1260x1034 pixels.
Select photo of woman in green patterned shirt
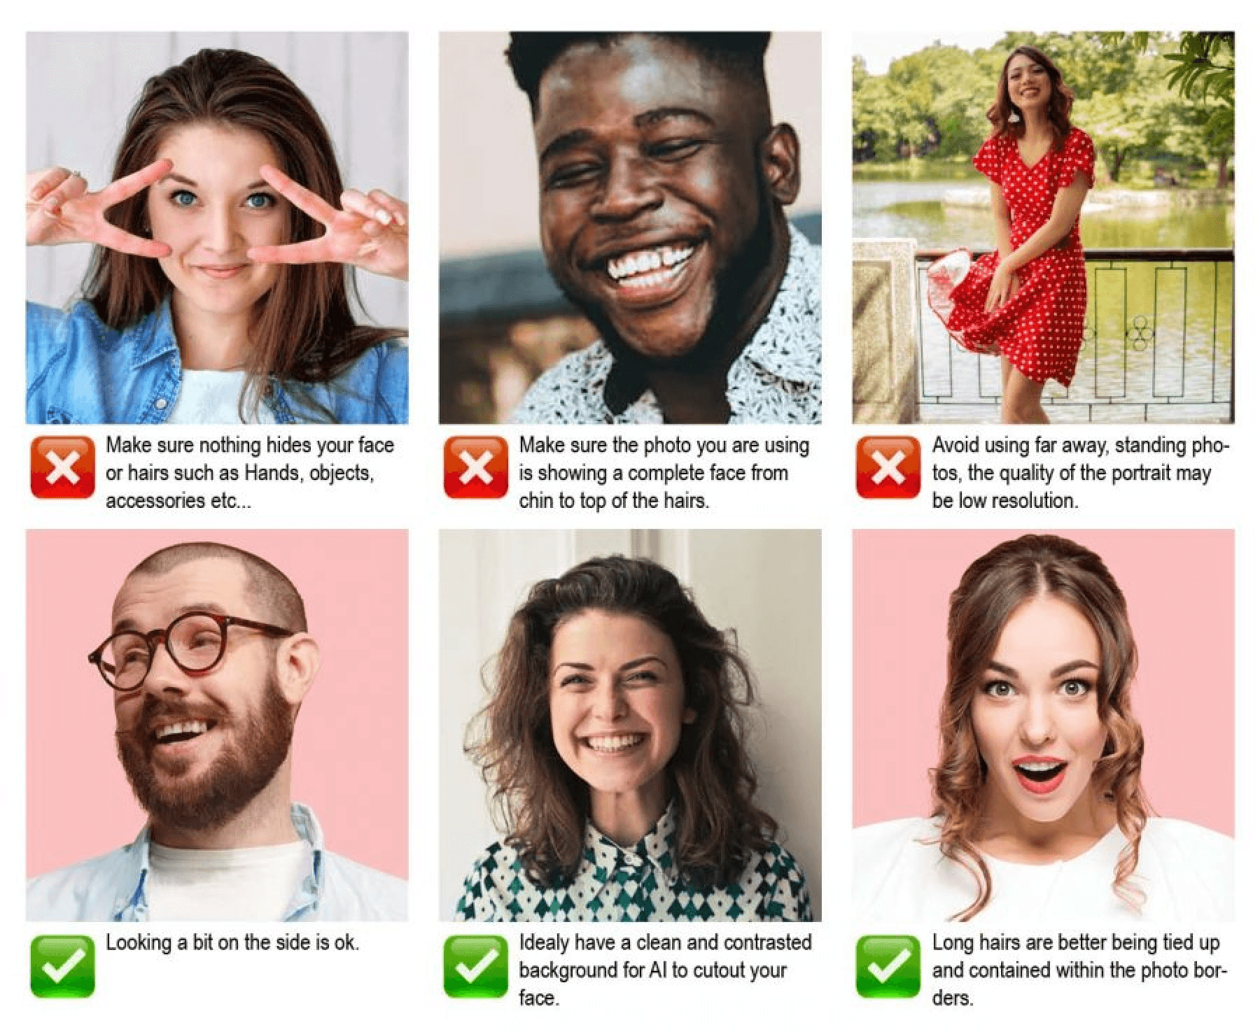coord(630,725)
